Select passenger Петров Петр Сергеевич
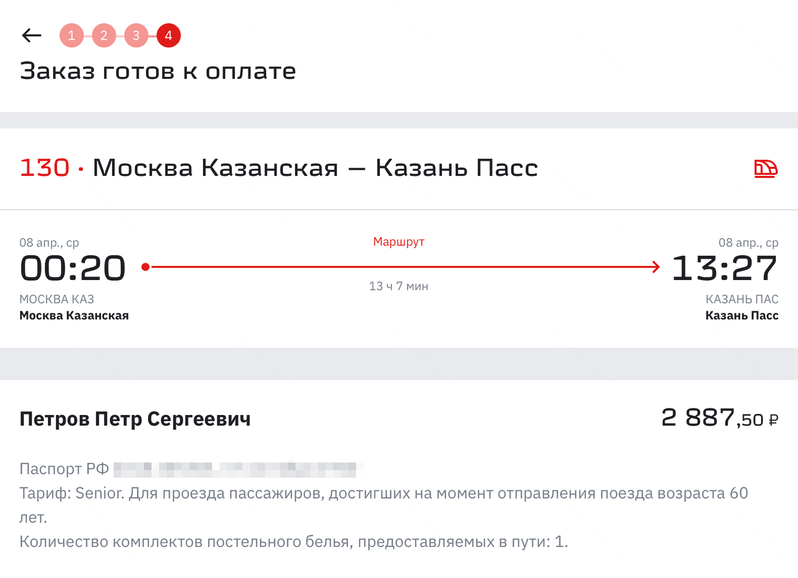 tap(135, 419)
